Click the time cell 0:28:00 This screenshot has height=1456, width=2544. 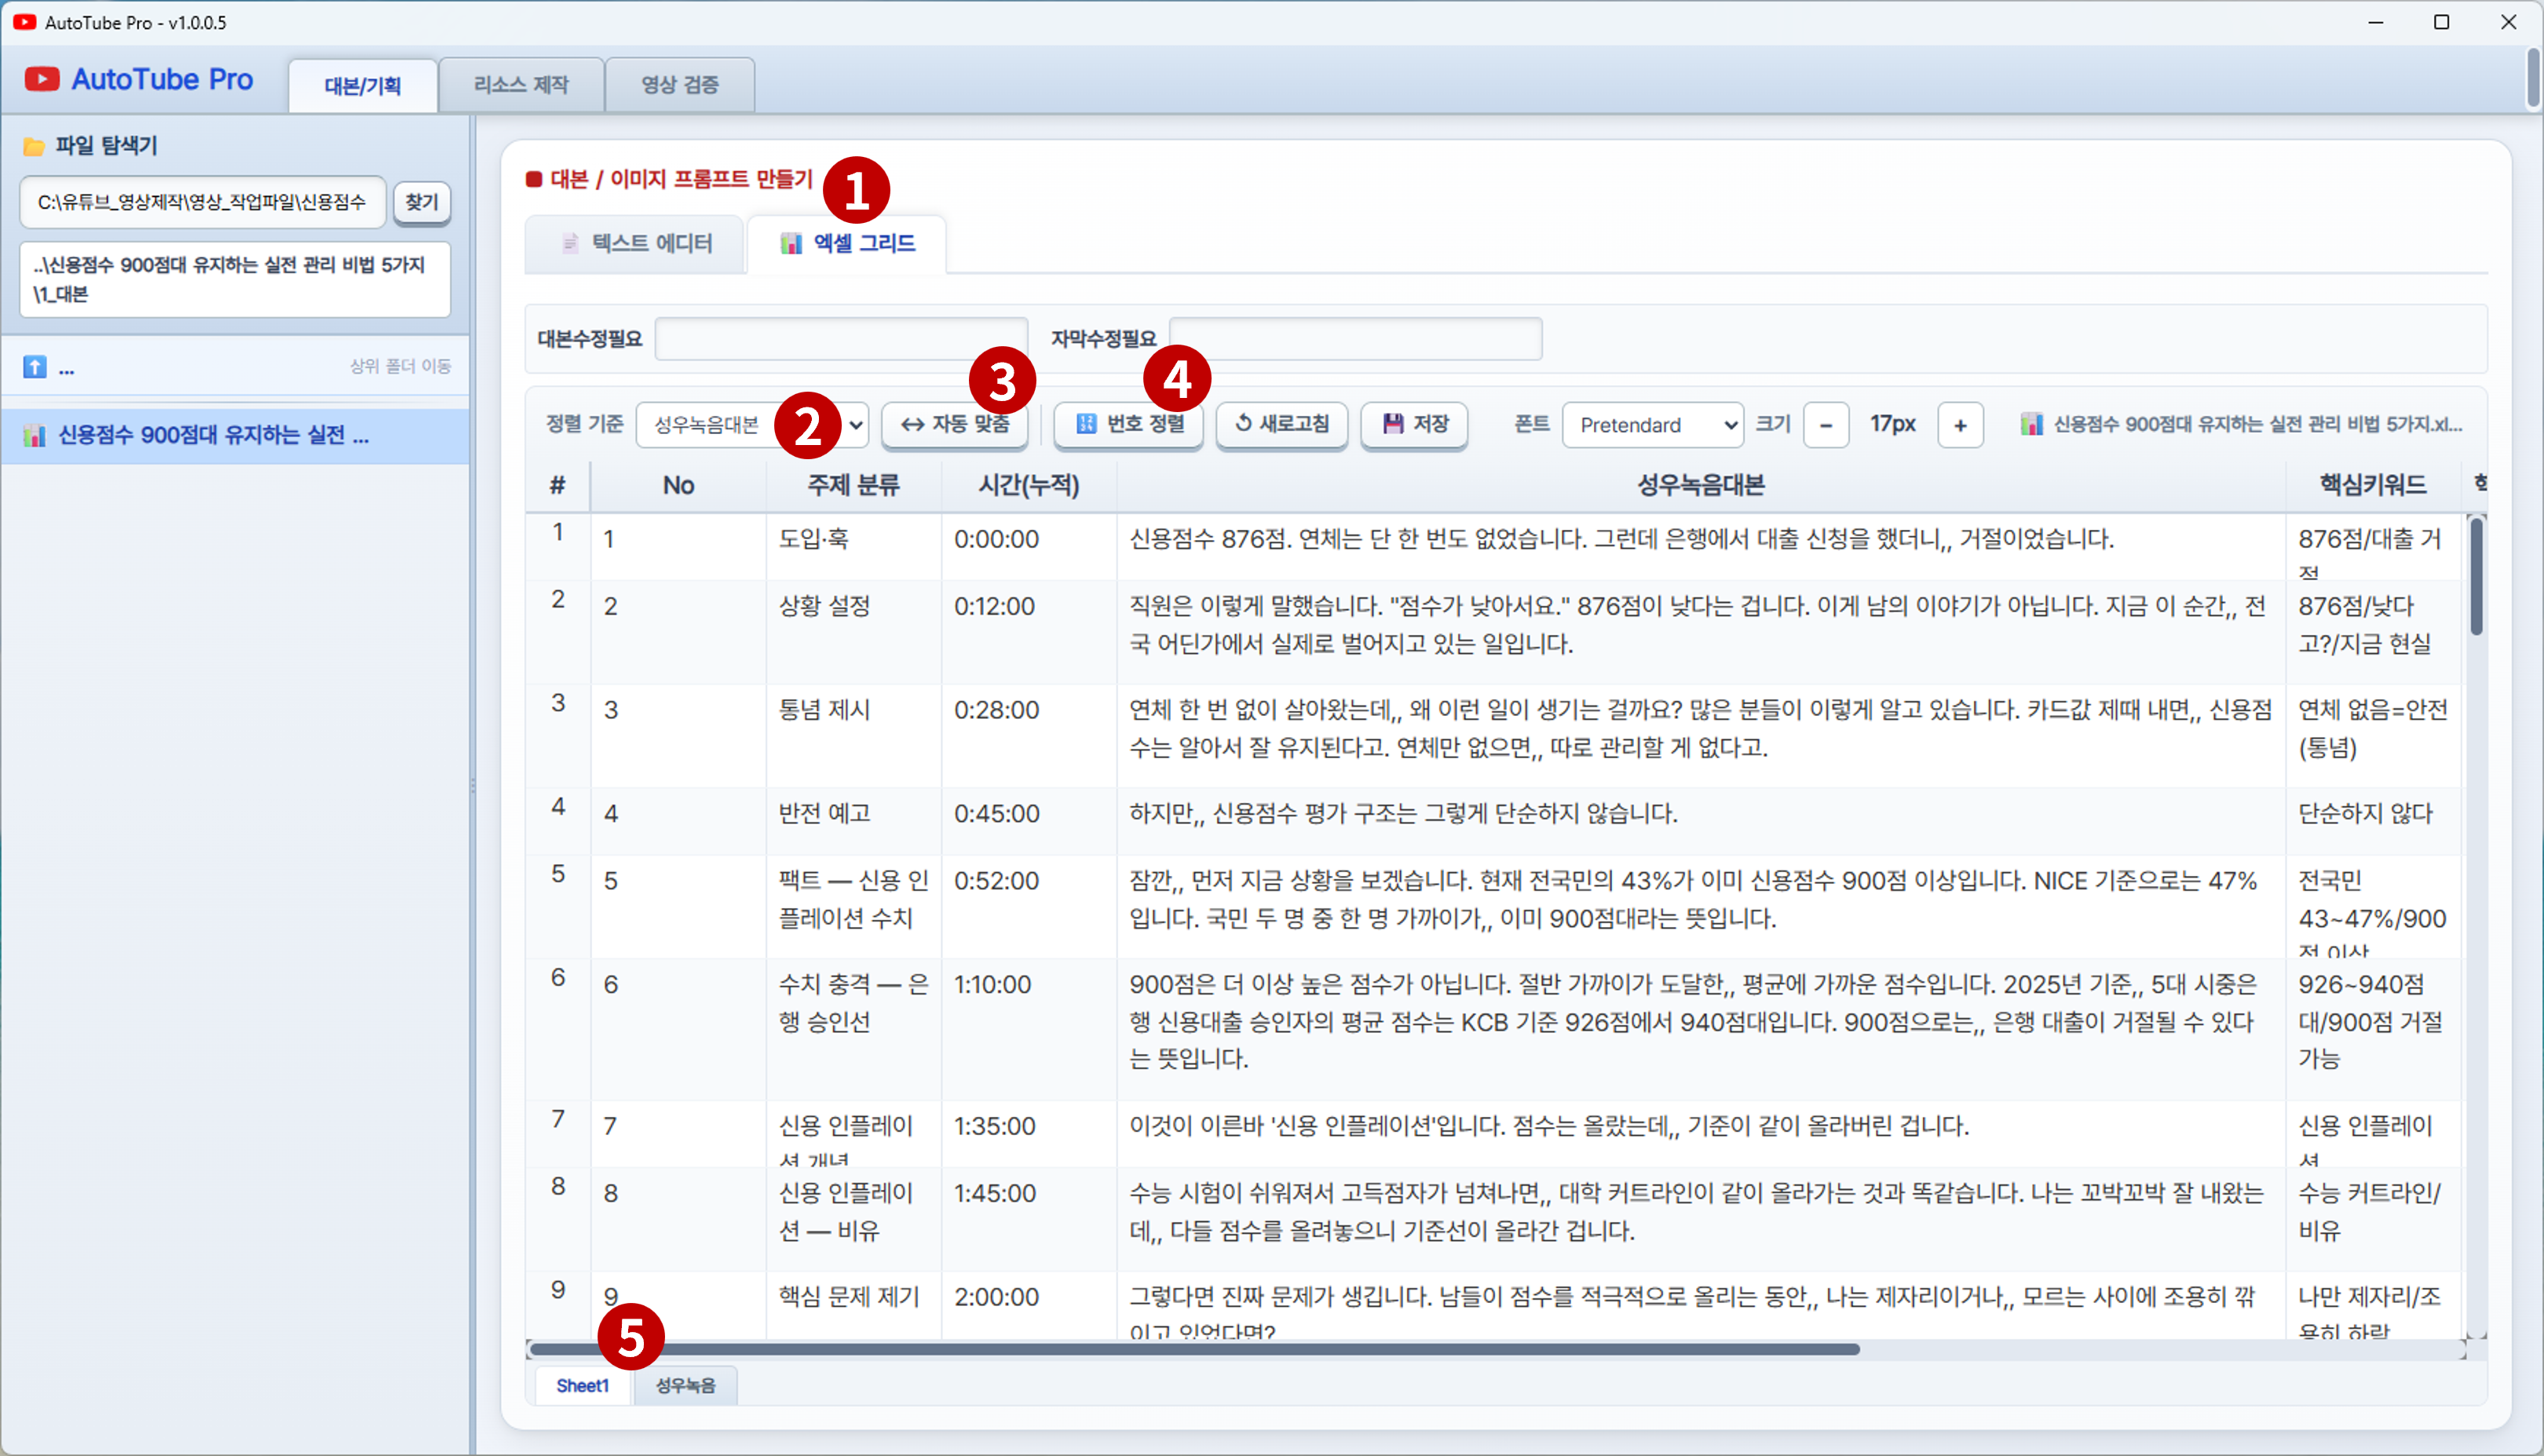(1029, 736)
